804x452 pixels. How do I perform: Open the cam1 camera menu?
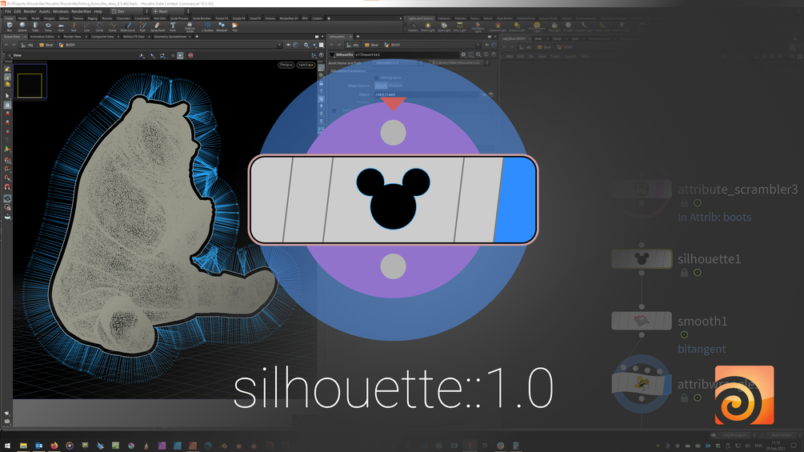(x=306, y=65)
